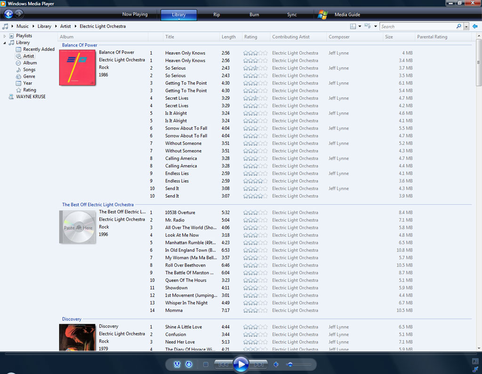Viewport: 482px width, 374px height.
Task: Click The Best Off Electric Light Orchestra heading
Action: click(98, 204)
